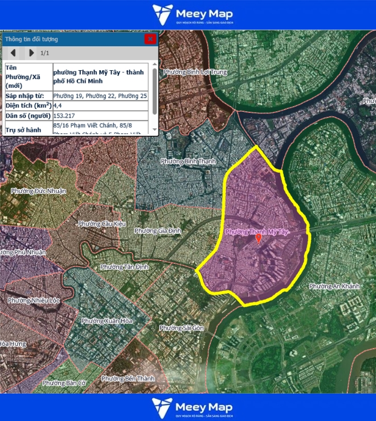Screen dimensions: 376x421
Task: Select Phường Xuân Hòa region
Action: [x=107, y=321]
